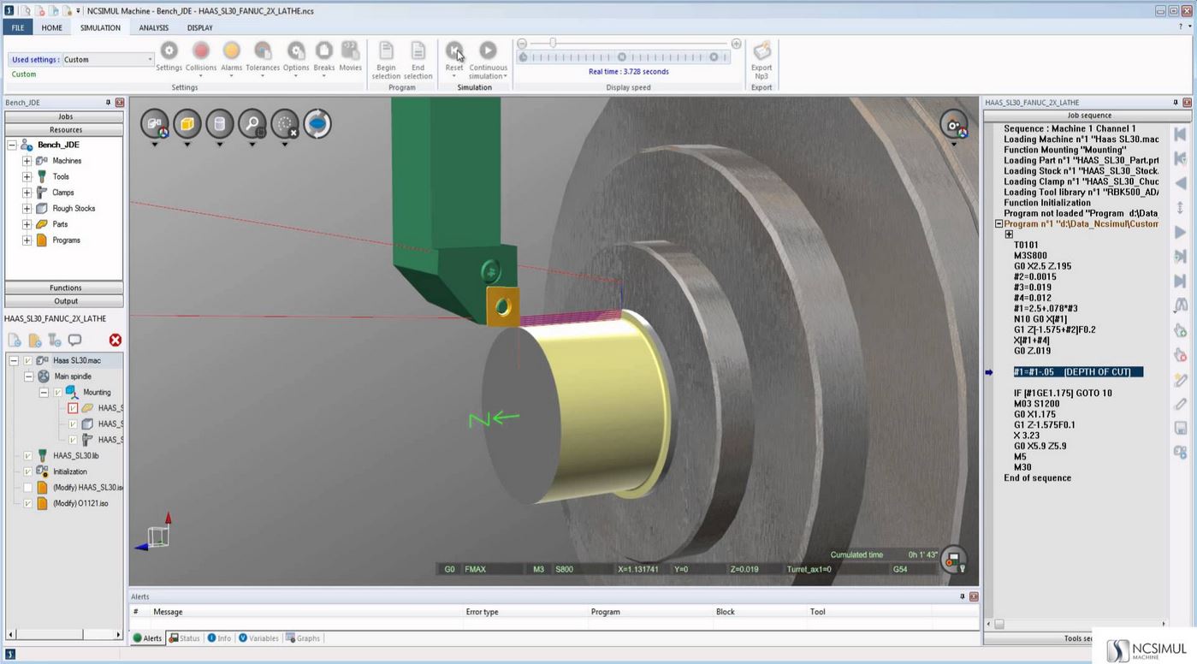Open the viewport display mode icon
1197x664 pixels.
pos(155,124)
